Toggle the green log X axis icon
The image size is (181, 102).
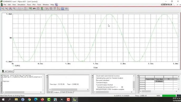[42, 8]
